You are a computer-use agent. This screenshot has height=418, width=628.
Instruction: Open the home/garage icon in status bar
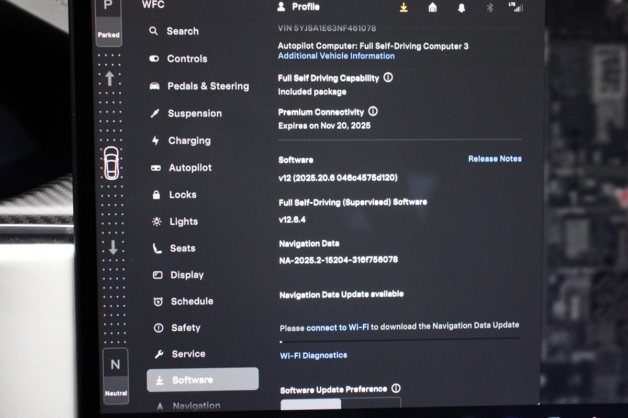pos(433,7)
